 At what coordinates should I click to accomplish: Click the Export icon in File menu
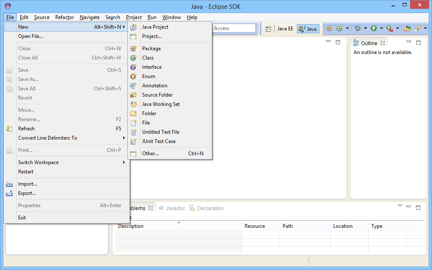9,193
